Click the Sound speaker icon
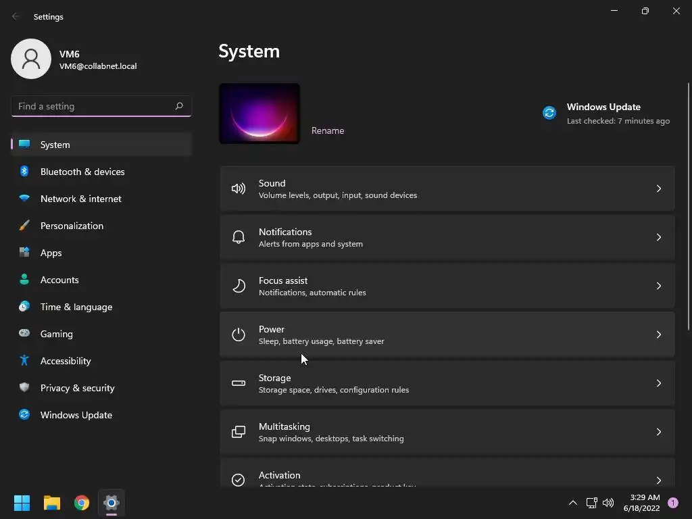The width and height of the screenshot is (692, 519). click(x=239, y=189)
